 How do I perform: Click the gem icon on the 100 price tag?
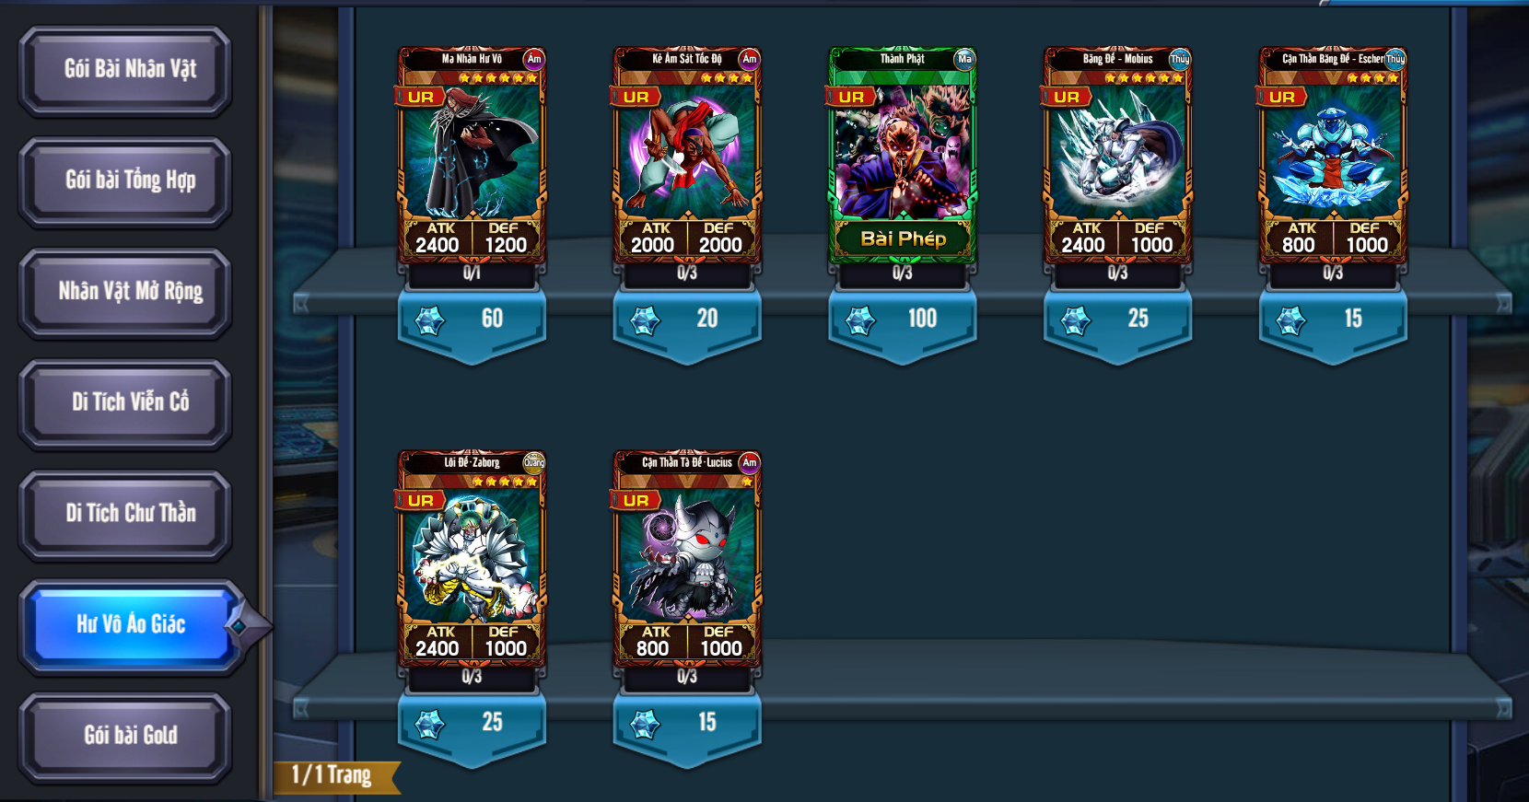[x=860, y=320]
